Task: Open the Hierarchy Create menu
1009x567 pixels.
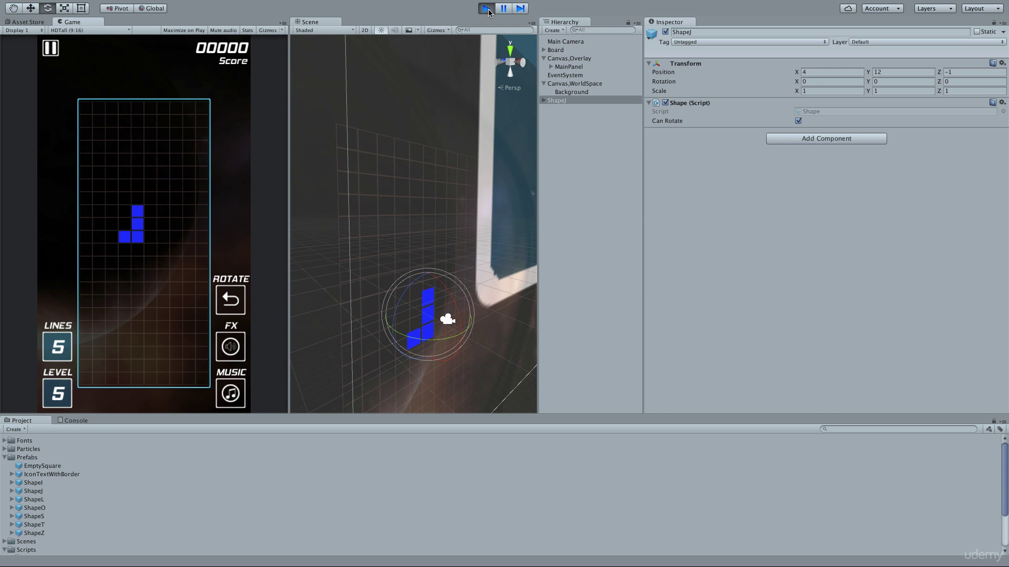Action: (554, 30)
